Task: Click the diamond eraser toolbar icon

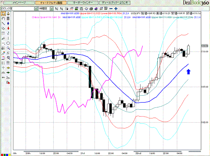Action: click(87, 9)
